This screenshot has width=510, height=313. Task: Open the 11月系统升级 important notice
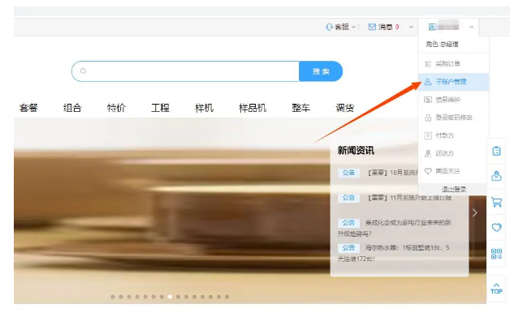[x=410, y=197]
